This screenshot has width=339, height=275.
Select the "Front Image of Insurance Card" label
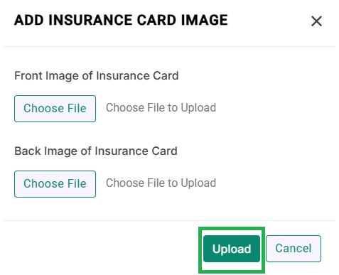click(97, 76)
